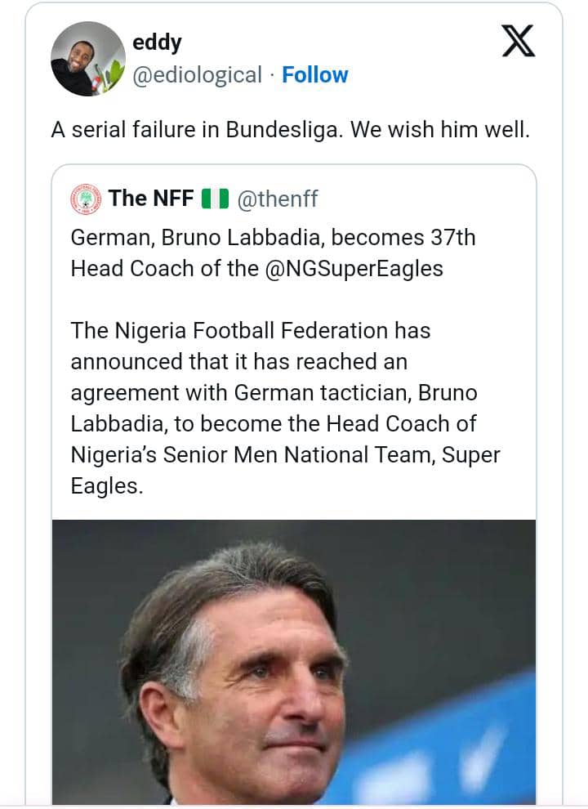Viewport: 588px width, 809px height.
Task: Open eddy's profile picture
Action: pos(88,59)
